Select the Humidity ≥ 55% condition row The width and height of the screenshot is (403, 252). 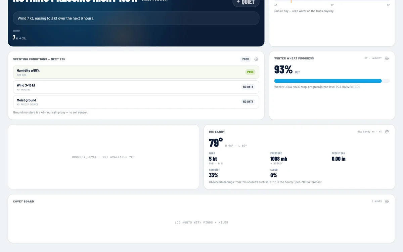click(136, 72)
